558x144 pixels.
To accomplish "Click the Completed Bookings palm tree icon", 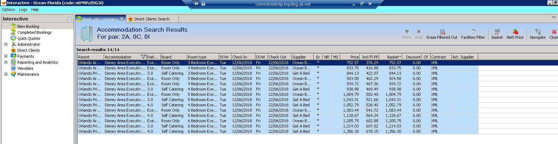I will (x=13, y=32).
